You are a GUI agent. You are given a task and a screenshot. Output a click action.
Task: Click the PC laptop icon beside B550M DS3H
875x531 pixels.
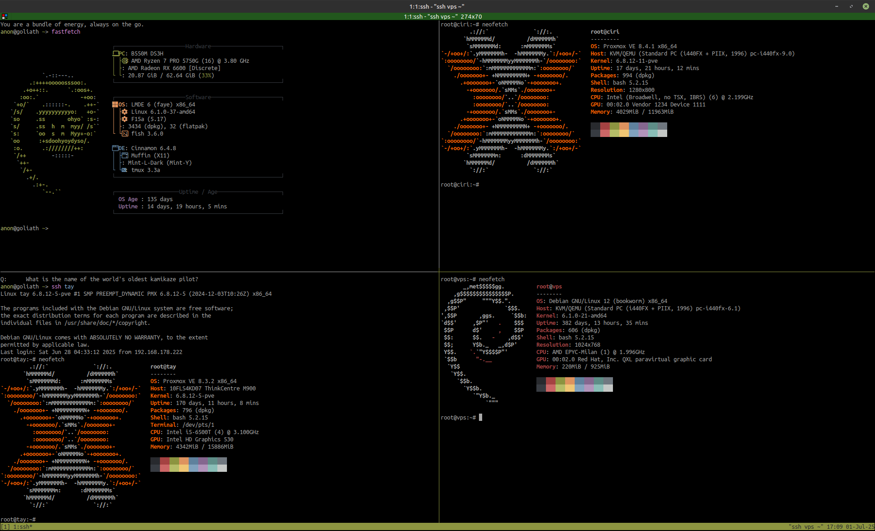click(x=116, y=54)
